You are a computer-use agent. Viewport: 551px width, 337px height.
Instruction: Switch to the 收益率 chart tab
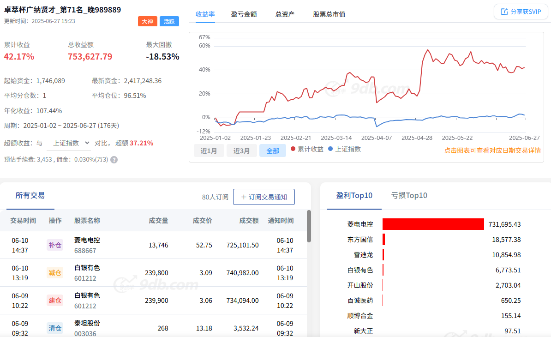point(205,14)
